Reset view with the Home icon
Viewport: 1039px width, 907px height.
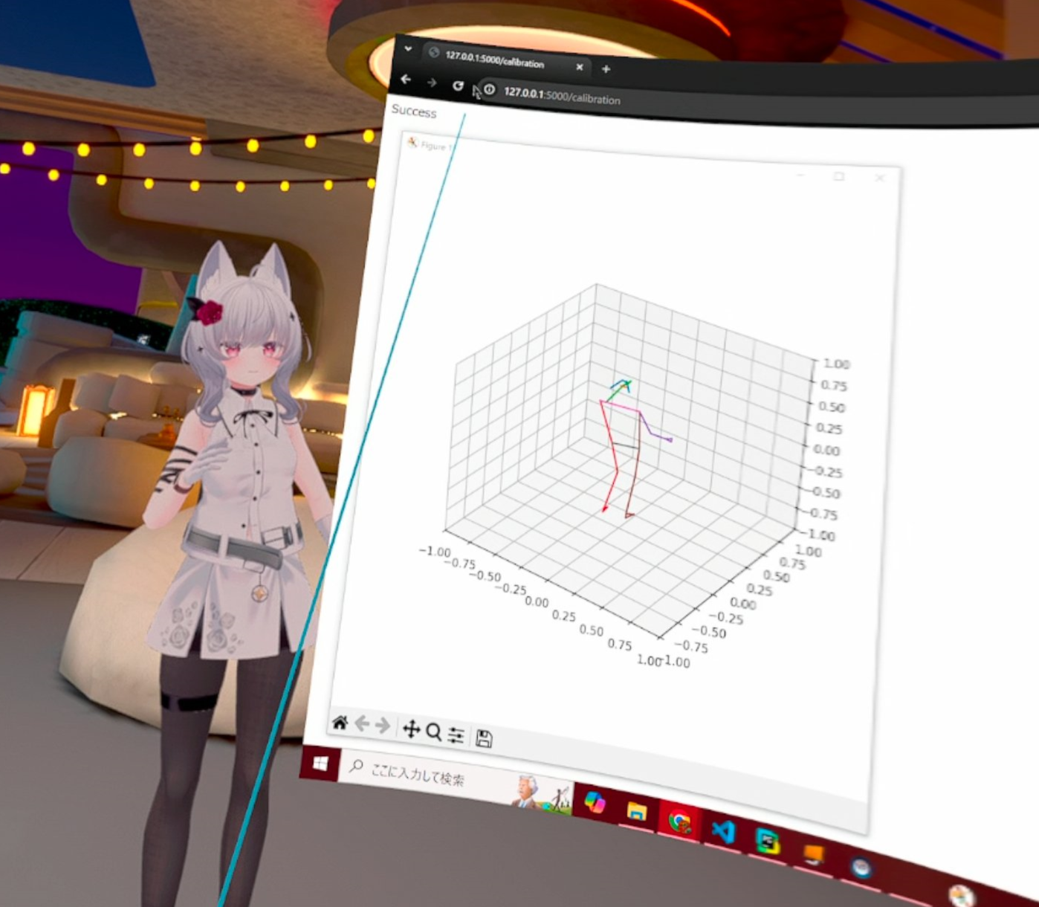[340, 723]
